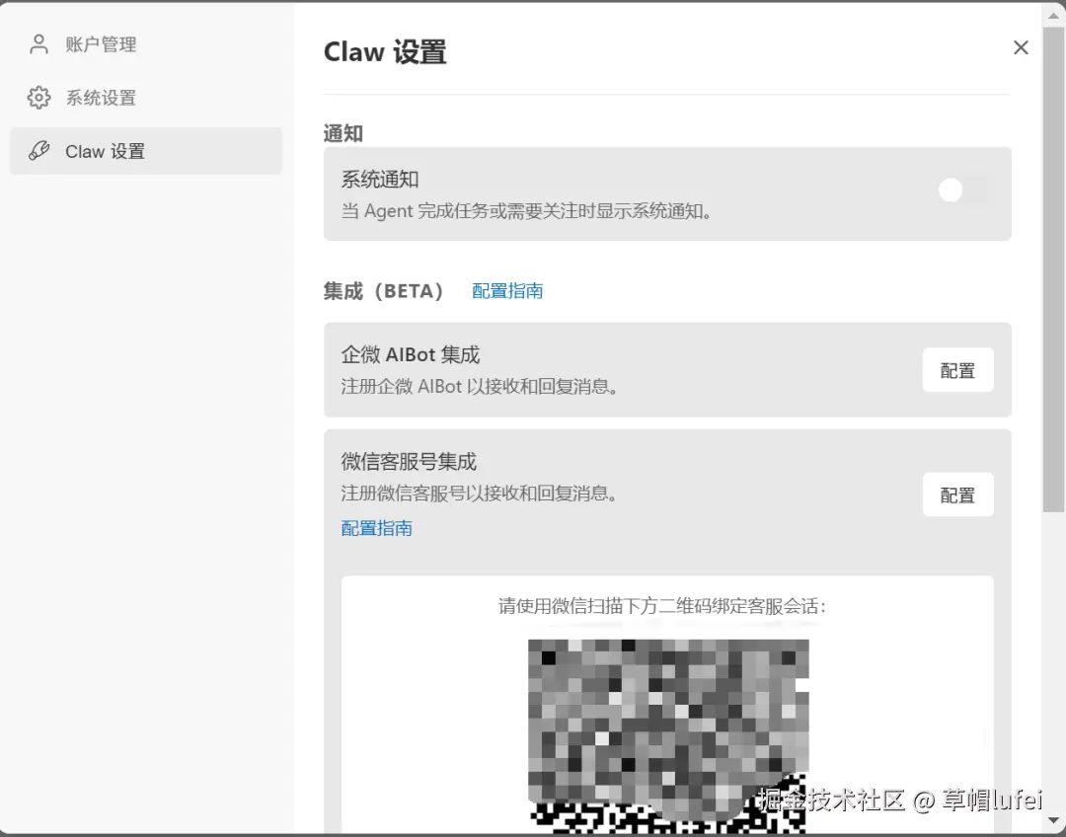This screenshot has height=837, width=1066.
Task: Click 配置 button for 微信客服号集成
Action: (957, 495)
